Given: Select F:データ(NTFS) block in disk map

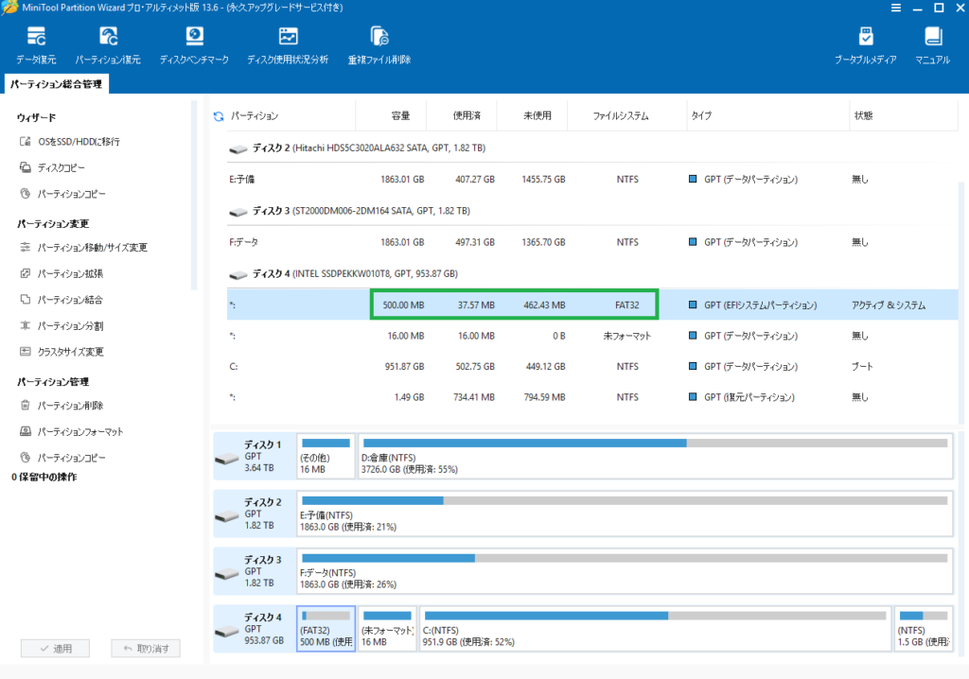Looking at the screenshot, I should coord(625,571).
